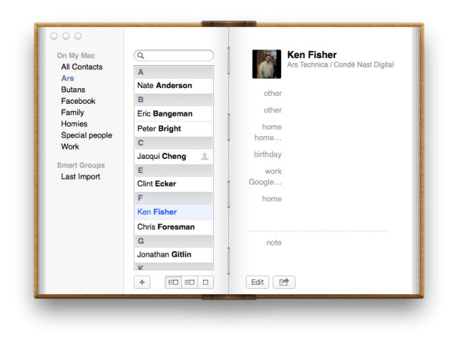Select contact Clint Ecker

coord(174,184)
